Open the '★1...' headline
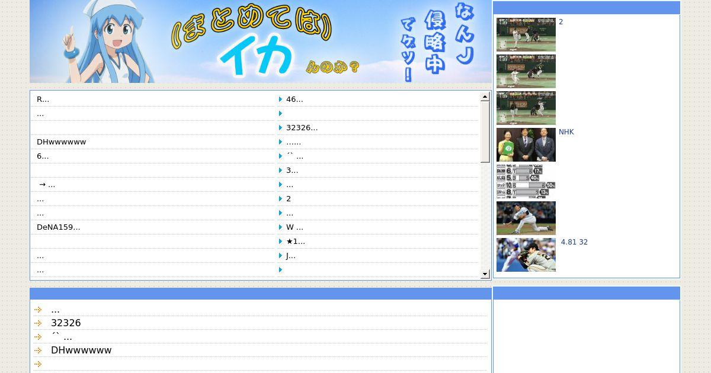Image resolution: width=711 pixels, height=373 pixels. tap(296, 242)
